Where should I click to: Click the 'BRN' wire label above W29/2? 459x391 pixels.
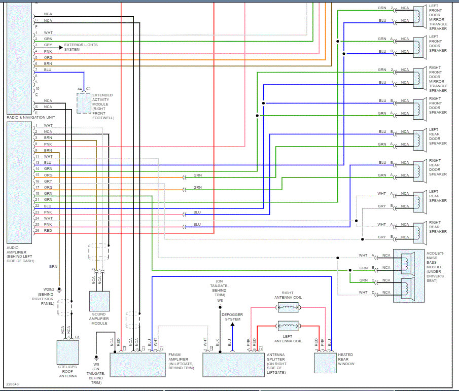coord(53,266)
